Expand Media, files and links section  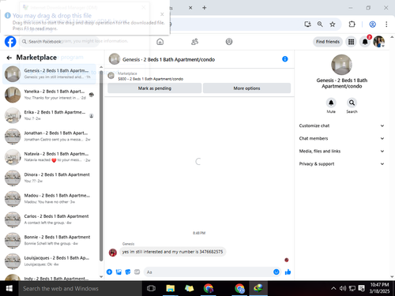coord(341,151)
